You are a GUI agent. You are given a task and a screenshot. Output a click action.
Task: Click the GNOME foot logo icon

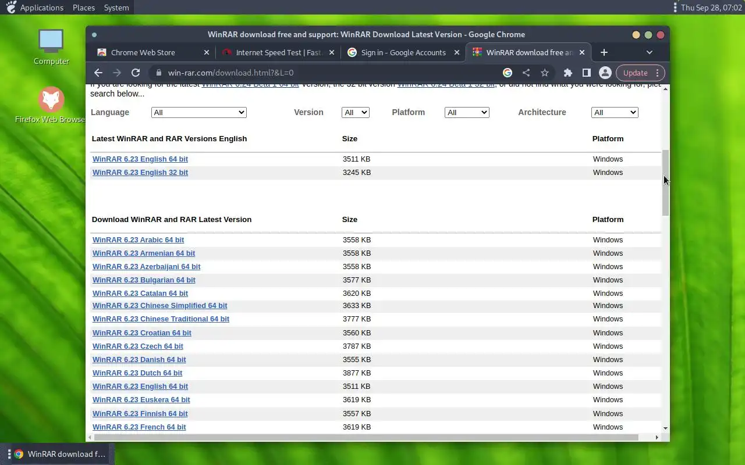point(10,7)
